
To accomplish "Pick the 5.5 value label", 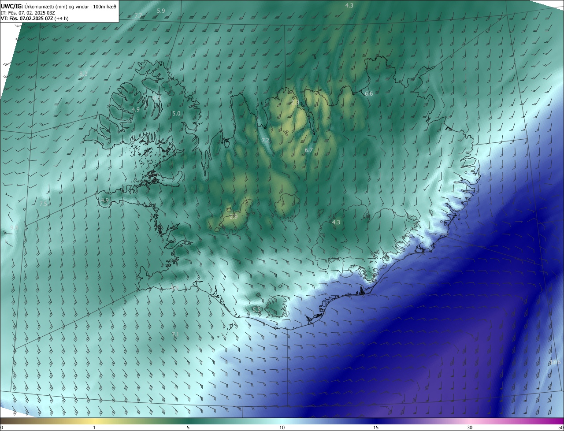I will tap(256, 310).
